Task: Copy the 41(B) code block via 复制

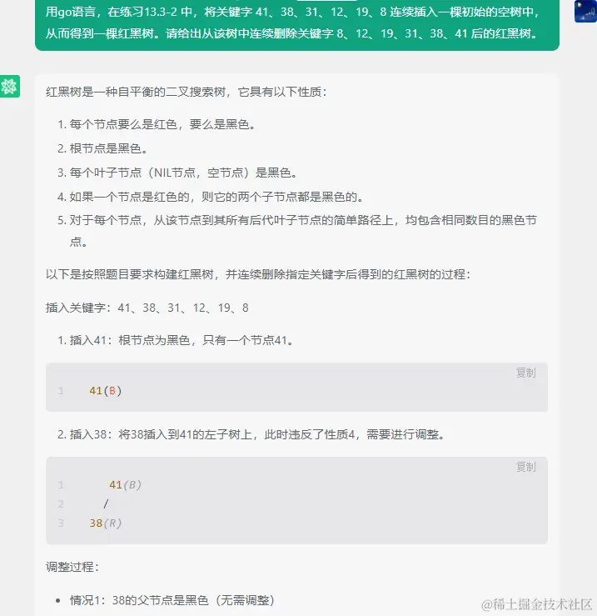Action: 525,373
